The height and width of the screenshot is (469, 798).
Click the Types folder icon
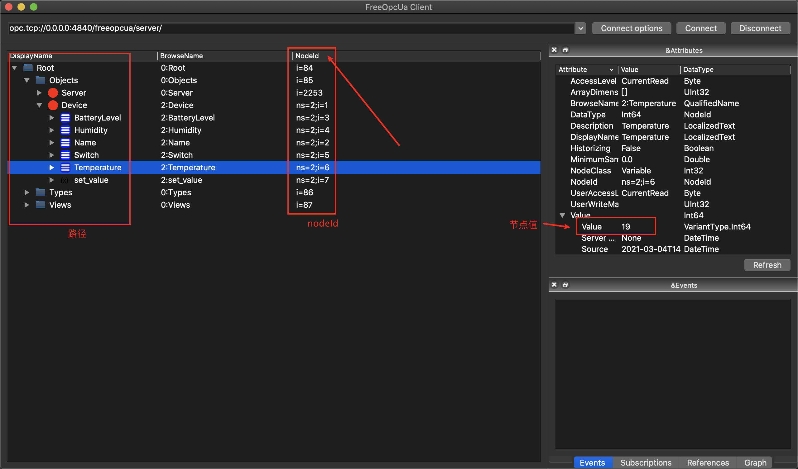coord(41,192)
